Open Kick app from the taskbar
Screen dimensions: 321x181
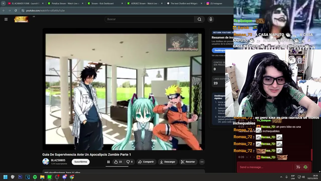coord(50,177)
